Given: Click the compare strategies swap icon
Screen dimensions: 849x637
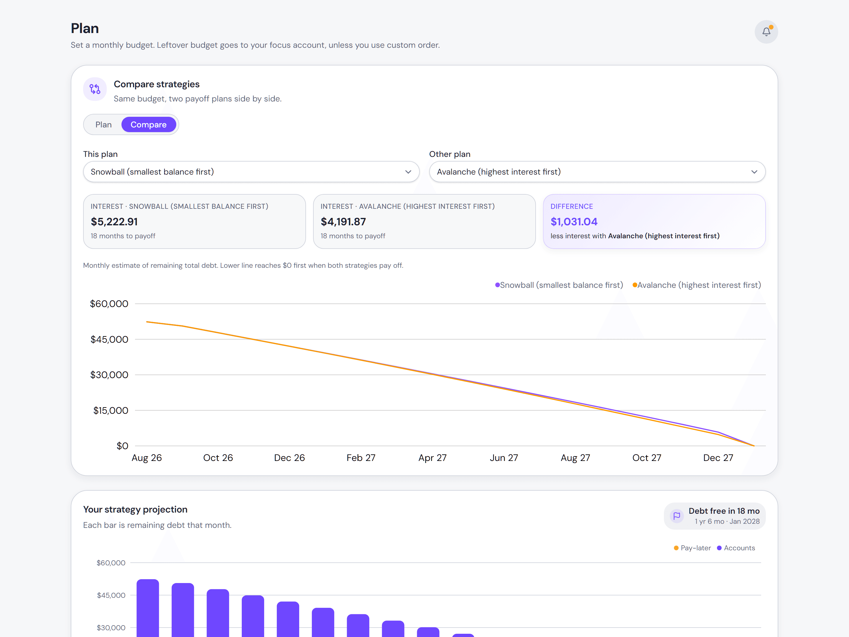Looking at the screenshot, I should tap(95, 89).
